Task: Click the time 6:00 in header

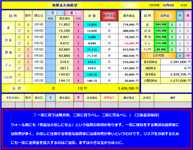Action: click(184, 5)
